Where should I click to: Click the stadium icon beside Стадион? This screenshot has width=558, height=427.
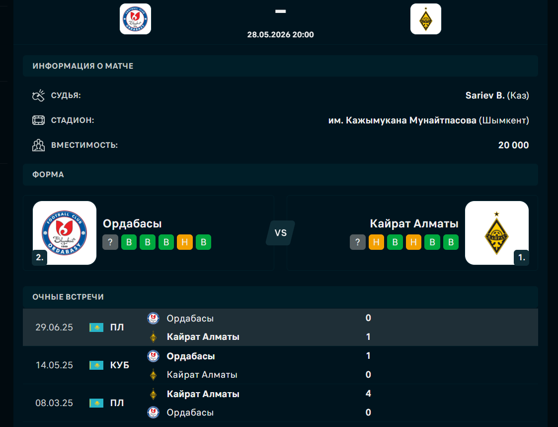[x=38, y=120]
